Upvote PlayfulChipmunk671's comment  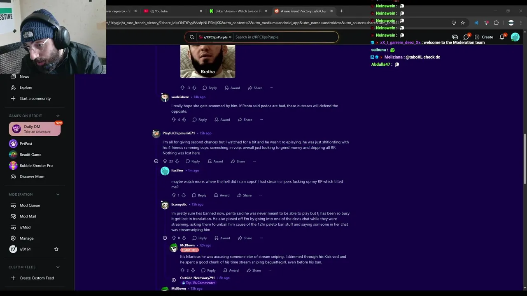pos(165,162)
